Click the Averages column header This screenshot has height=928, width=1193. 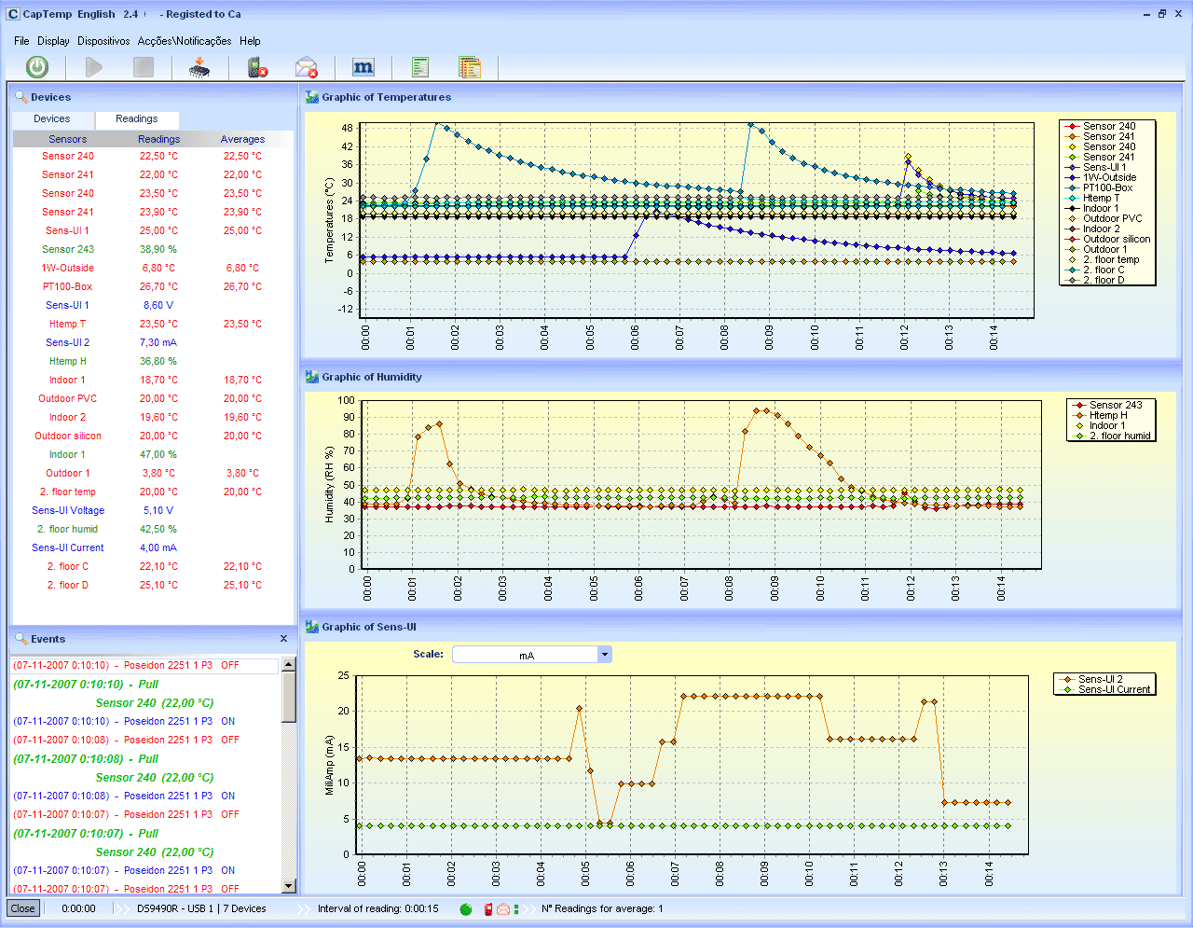click(242, 139)
